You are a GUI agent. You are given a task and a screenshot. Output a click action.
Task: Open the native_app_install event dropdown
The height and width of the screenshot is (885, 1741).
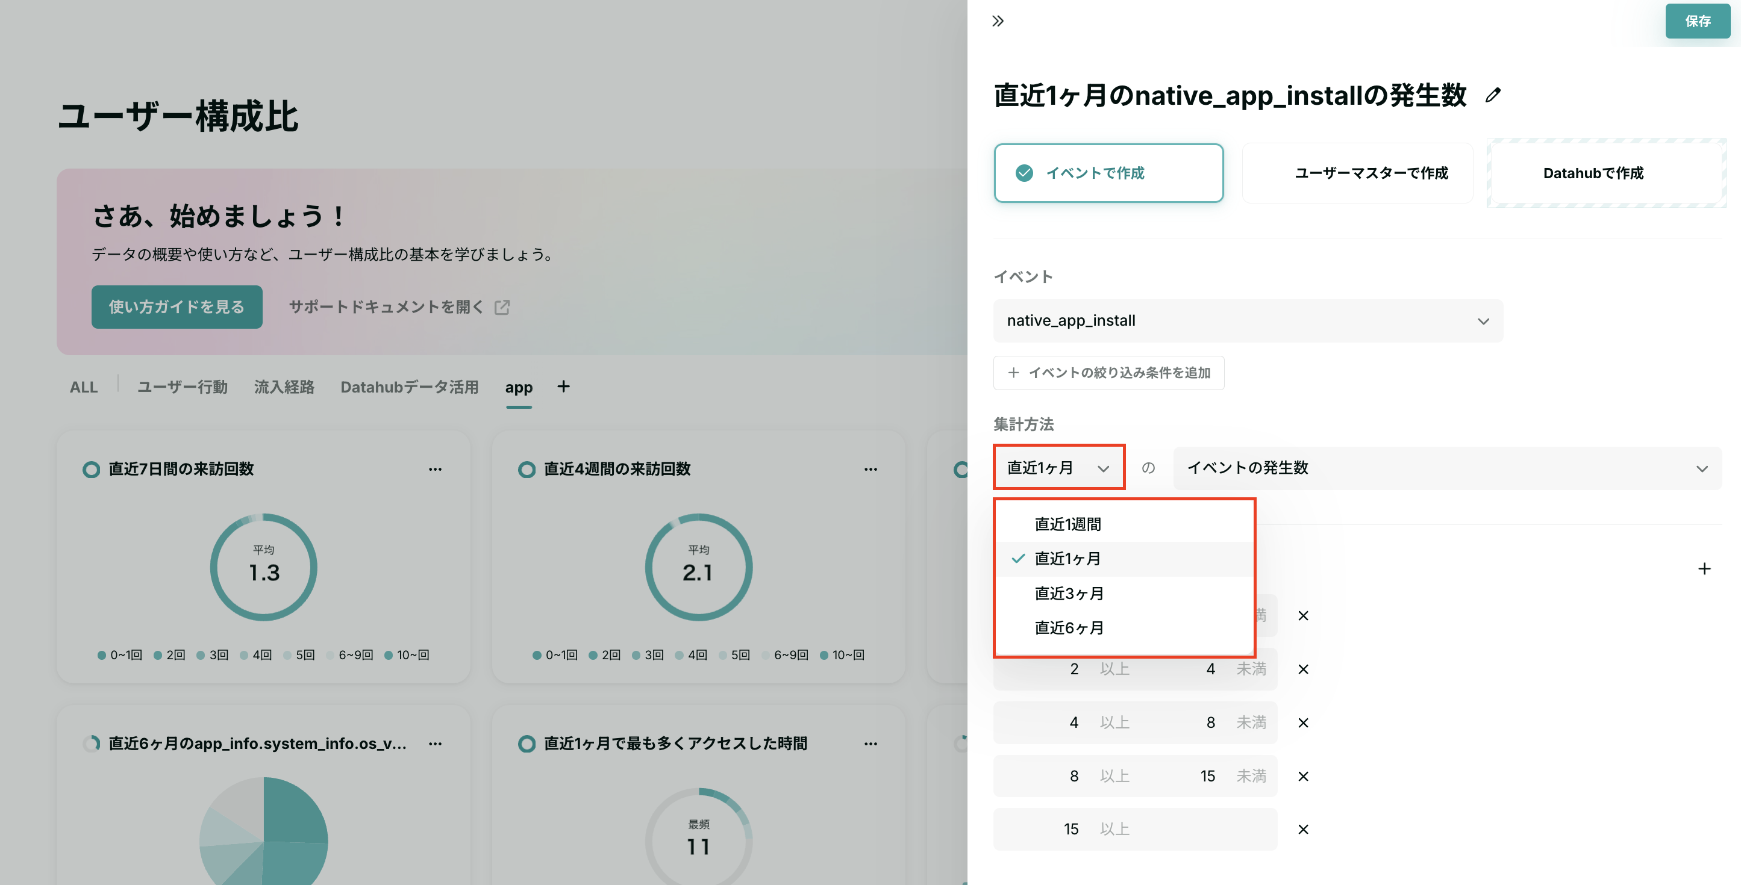pos(1248,321)
